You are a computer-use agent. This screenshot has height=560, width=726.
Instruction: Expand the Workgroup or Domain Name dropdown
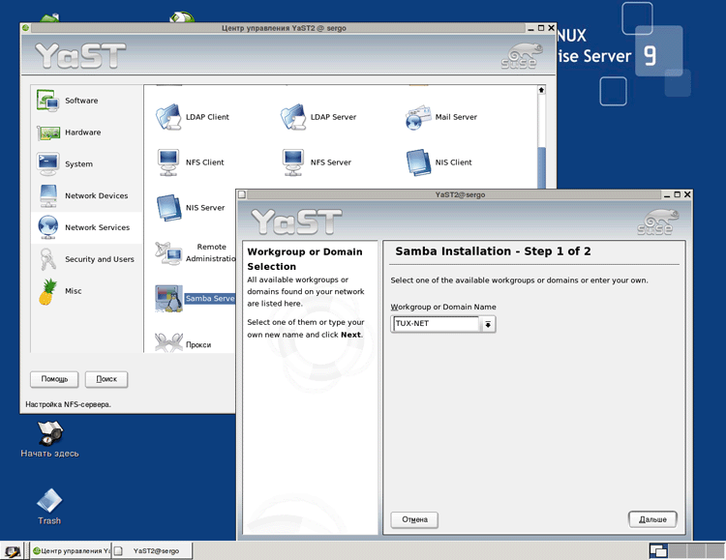pos(488,324)
